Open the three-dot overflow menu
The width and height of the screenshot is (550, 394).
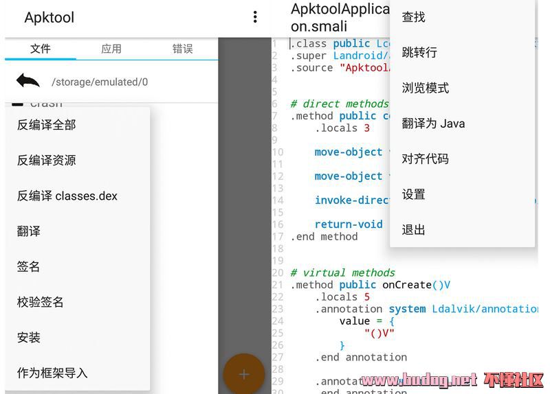pos(255,17)
